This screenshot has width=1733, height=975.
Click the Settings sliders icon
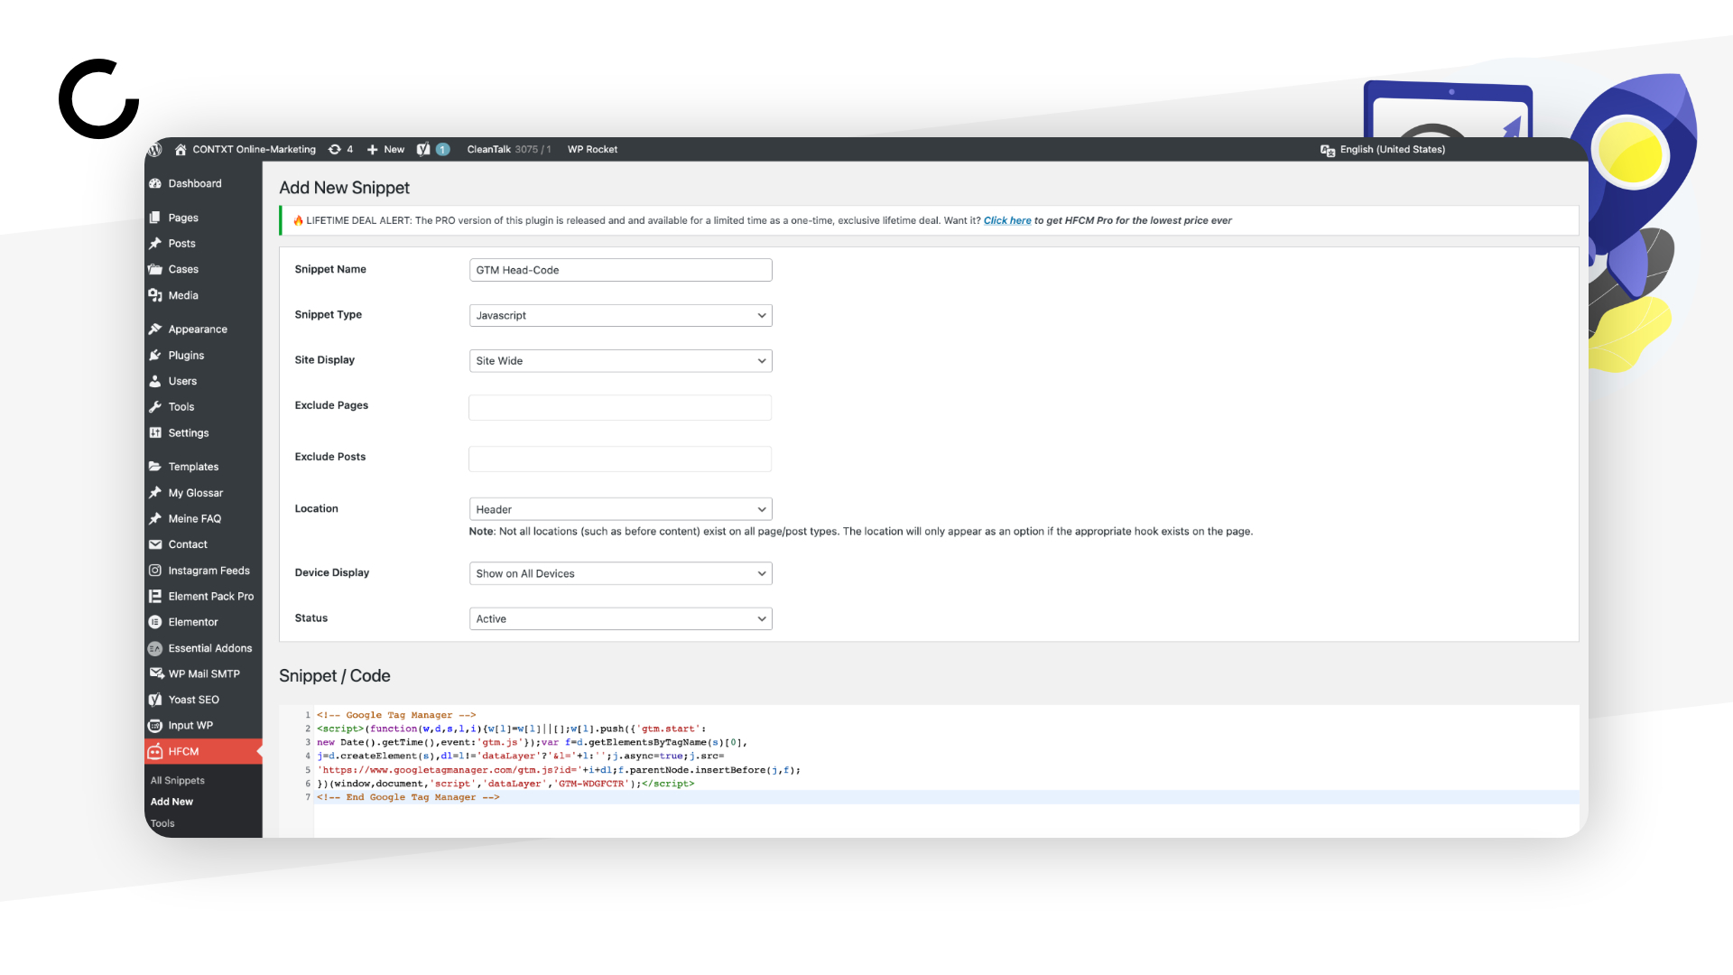tap(155, 432)
